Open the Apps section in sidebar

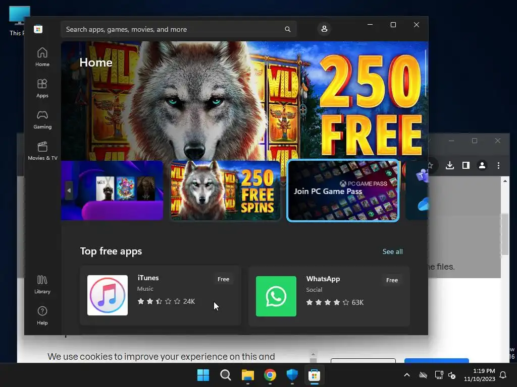point(42,88)
